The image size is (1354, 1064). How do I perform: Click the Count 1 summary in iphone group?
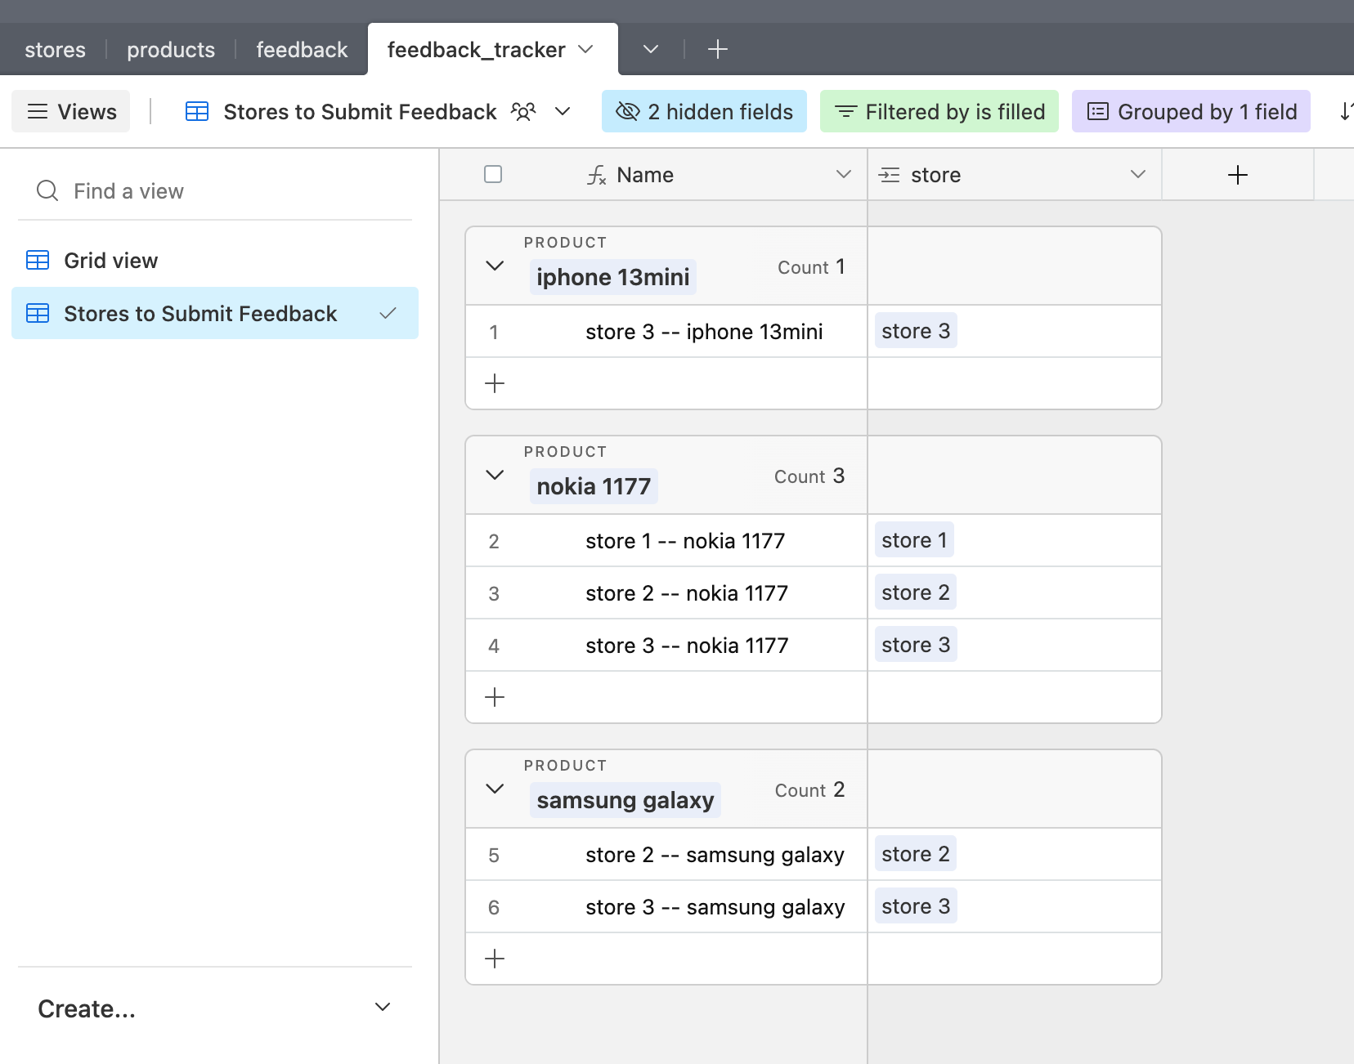(x=811, y=267)
